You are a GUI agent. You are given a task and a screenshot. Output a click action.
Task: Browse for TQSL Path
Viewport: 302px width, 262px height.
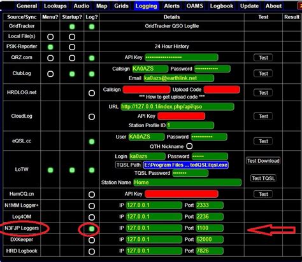click(x=129, y=165)
